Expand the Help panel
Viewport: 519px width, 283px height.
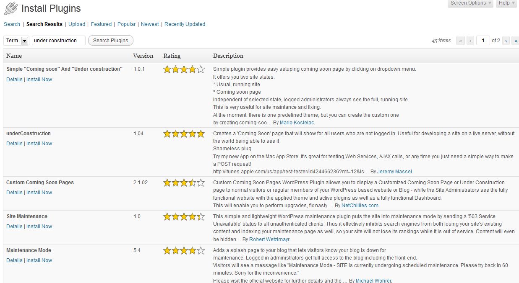coord(506,3)
